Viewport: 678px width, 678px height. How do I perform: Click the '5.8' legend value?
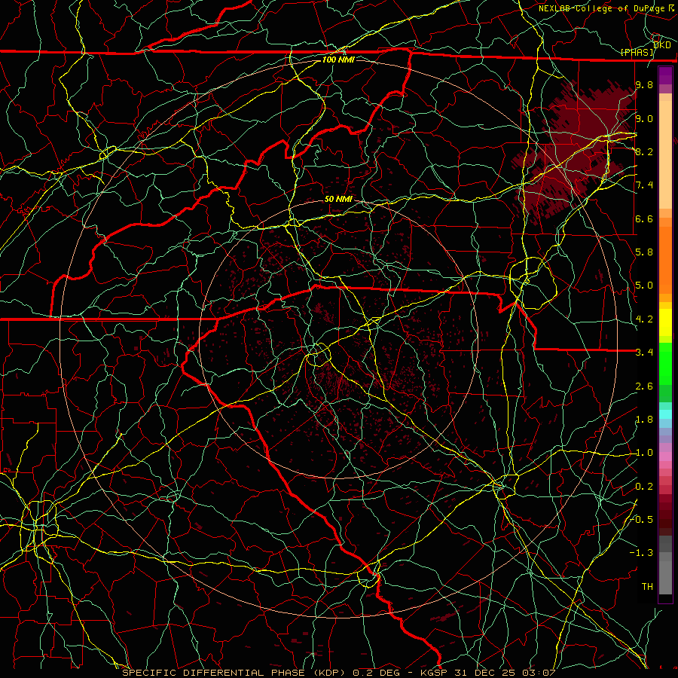644,252
